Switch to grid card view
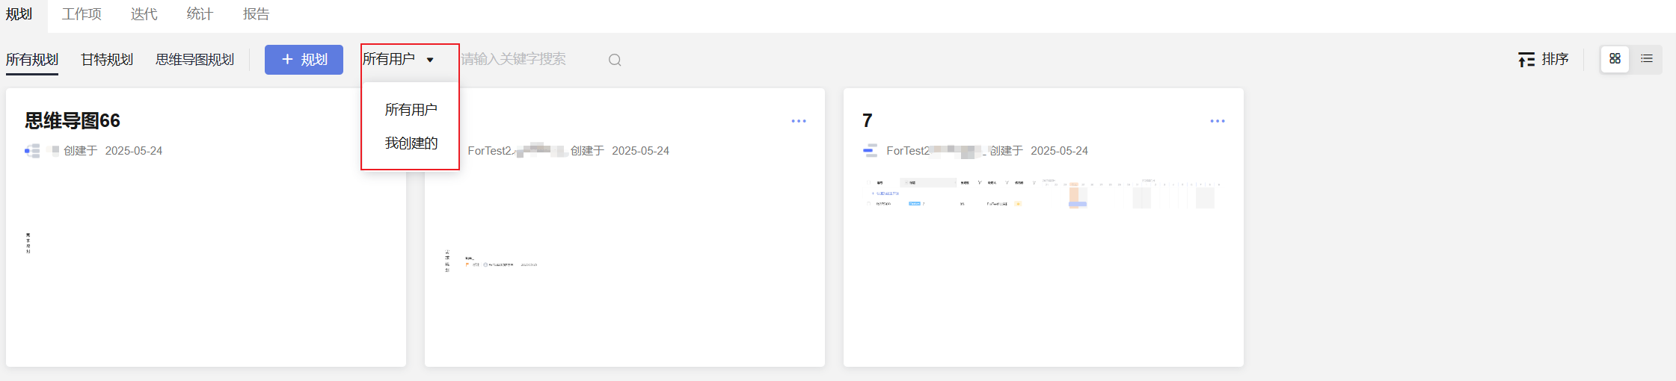Viewport: 1676px width, 381px height. 1615,59
